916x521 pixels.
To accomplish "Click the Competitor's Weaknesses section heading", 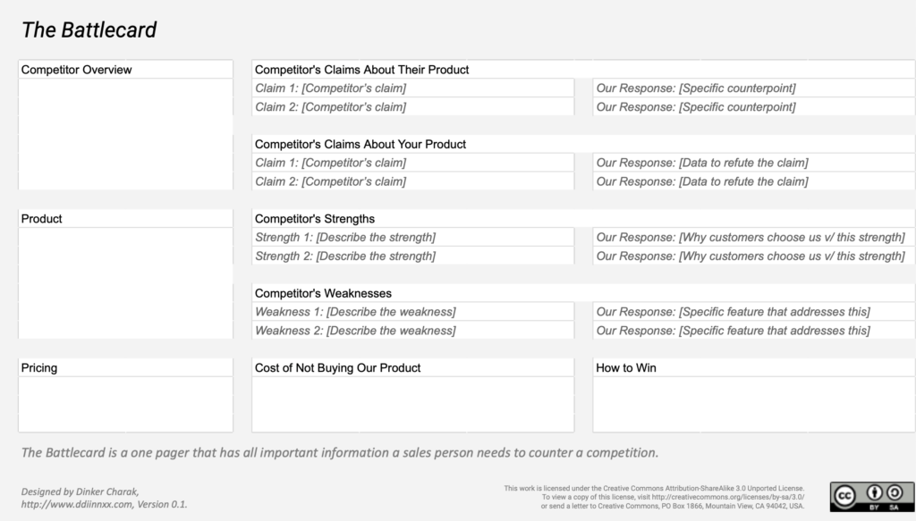I will [x=323, y=293].
